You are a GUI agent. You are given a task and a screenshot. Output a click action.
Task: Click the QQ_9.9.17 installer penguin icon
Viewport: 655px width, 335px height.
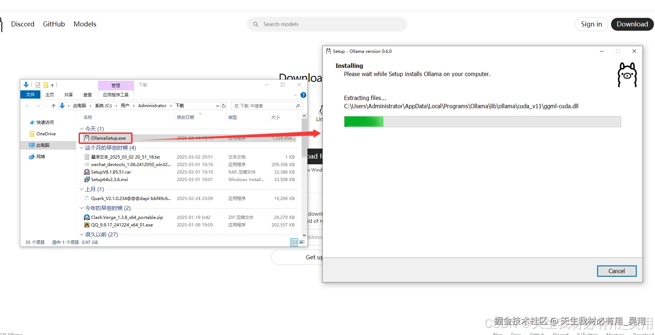[x=87, y=225]
